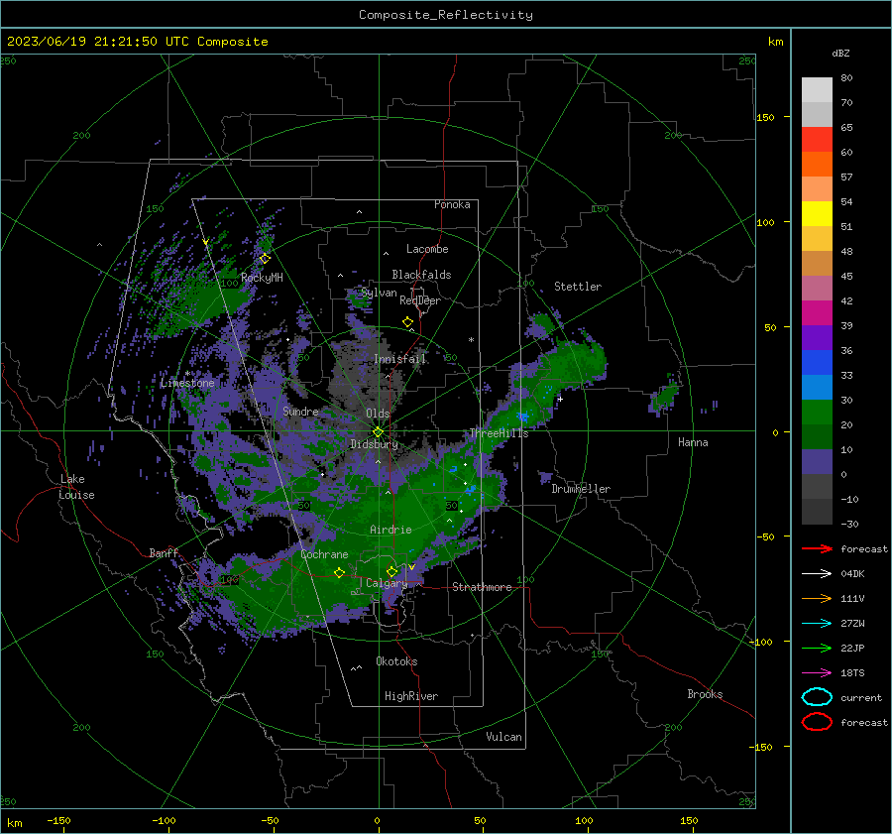892x834 pixels.
Task: Click the 111V legend label
Action: (852, 598)
